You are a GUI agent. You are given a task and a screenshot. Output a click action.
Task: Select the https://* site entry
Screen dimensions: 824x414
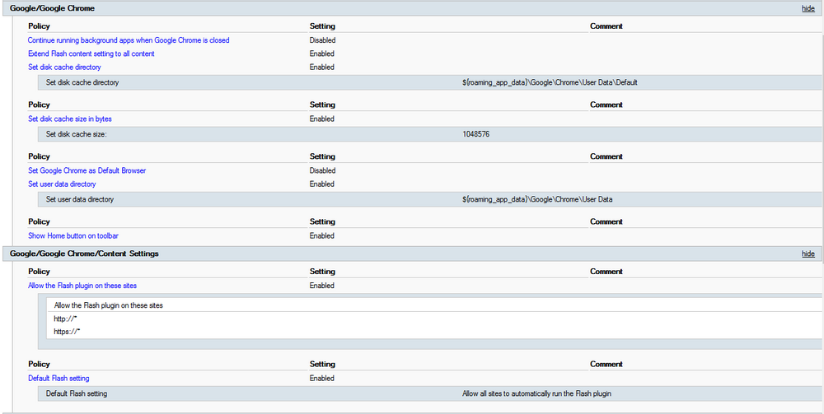point(67,332)
